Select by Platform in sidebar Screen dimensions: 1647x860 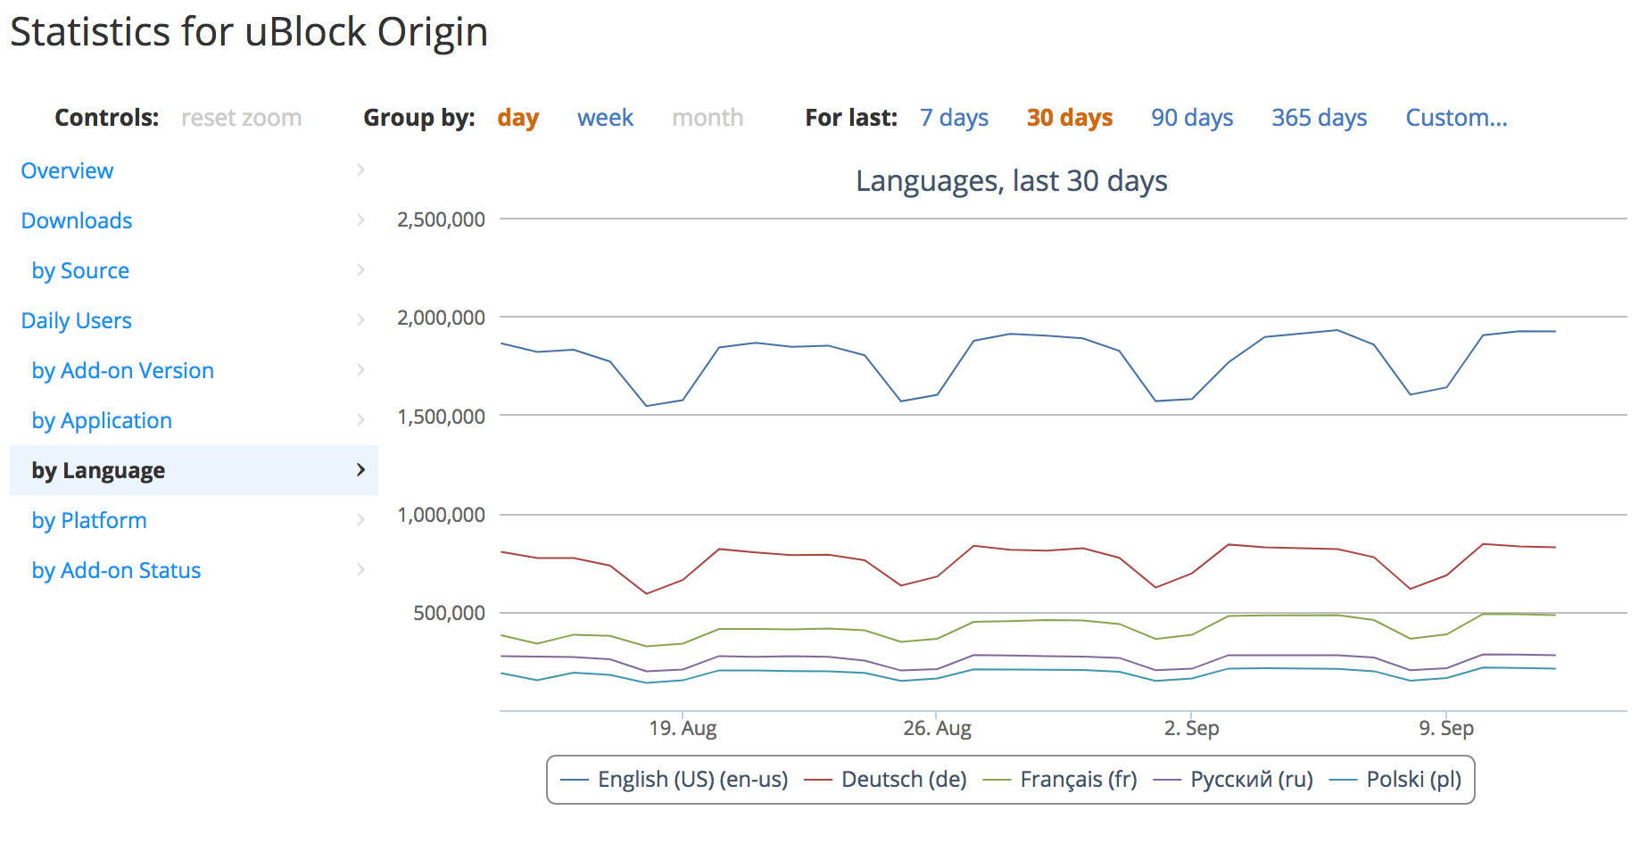tap(89, 520)
